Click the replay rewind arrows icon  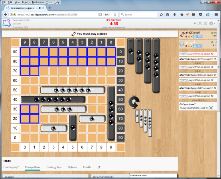pos(195,23)
